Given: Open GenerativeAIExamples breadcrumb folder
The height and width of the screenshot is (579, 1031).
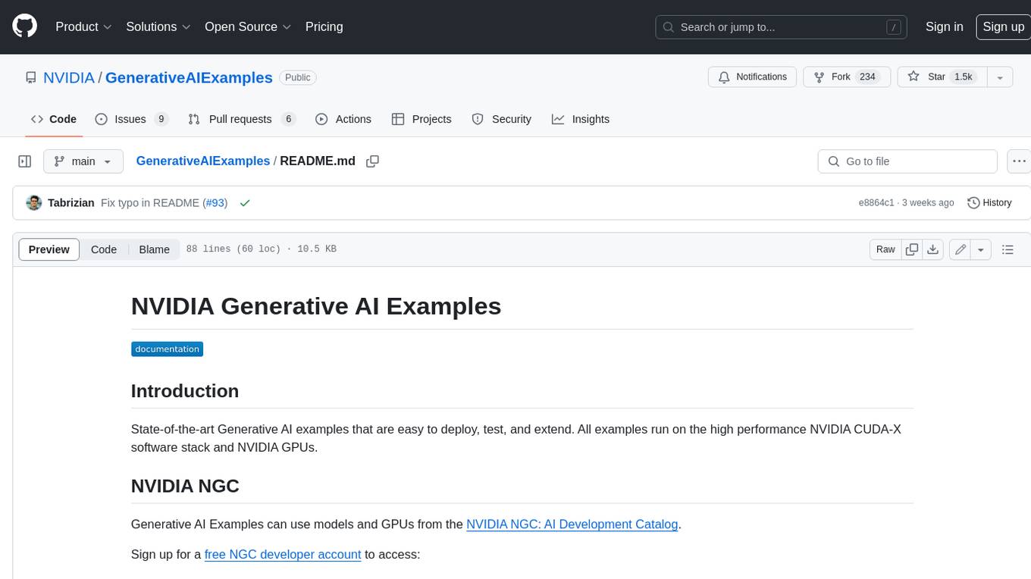Looking at the screenshot, I should click(x=202, y=161).
